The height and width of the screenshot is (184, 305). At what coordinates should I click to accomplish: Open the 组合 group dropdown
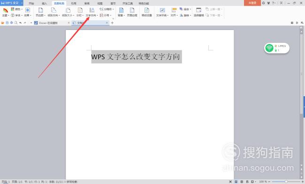pos(185,9)
